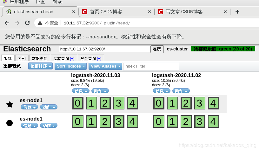259x151 pixels.
Task: Open 动作 dropdown for logstash-2020.11.02
Action: [181, 91]
